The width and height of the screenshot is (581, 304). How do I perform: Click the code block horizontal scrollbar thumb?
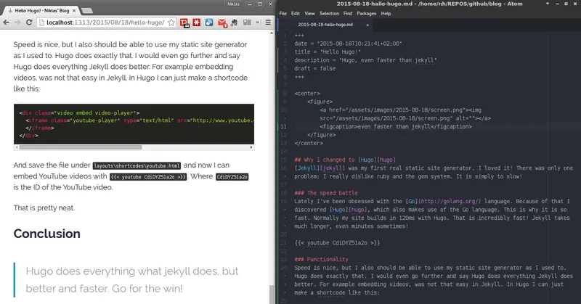coord(81,147)
